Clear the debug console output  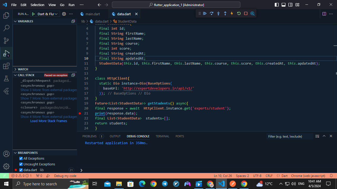pos(317,136)
